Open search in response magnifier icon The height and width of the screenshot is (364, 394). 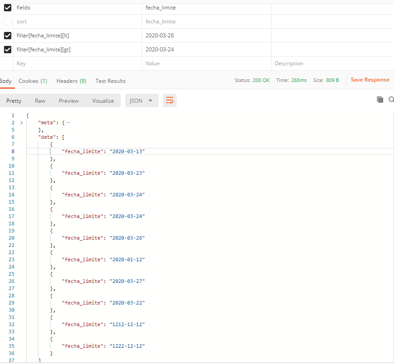(x=391, y=100)
